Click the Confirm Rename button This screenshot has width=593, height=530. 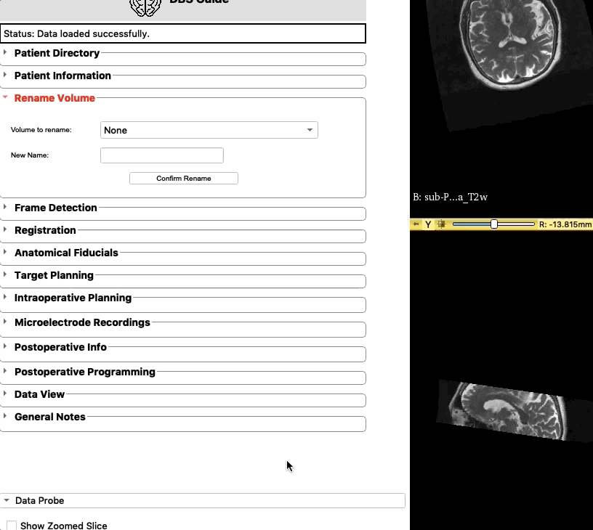point(184,179)
